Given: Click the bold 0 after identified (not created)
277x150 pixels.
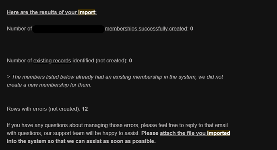Looking at the screenshot, I should tap(130, 61).
